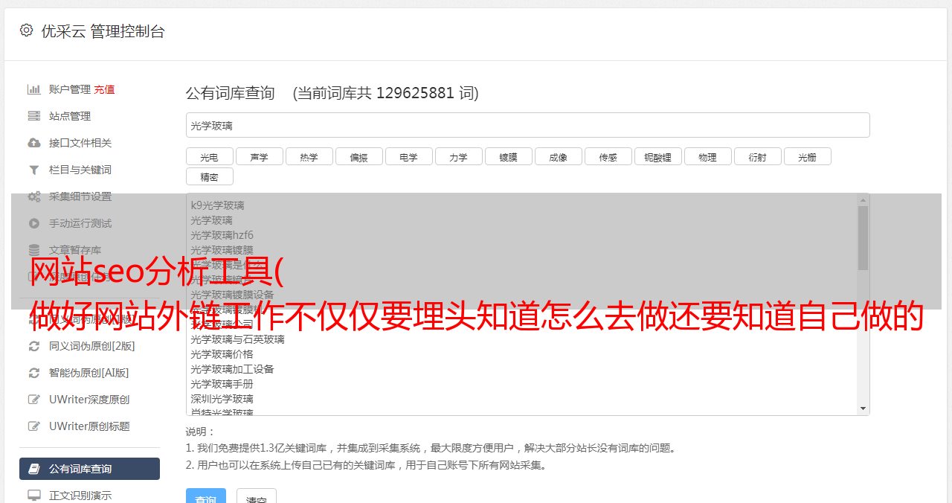This screenshot has height=503, width=952.
Task: Click the 栏目与关键词 filter icon
Action: click(34, 170)
